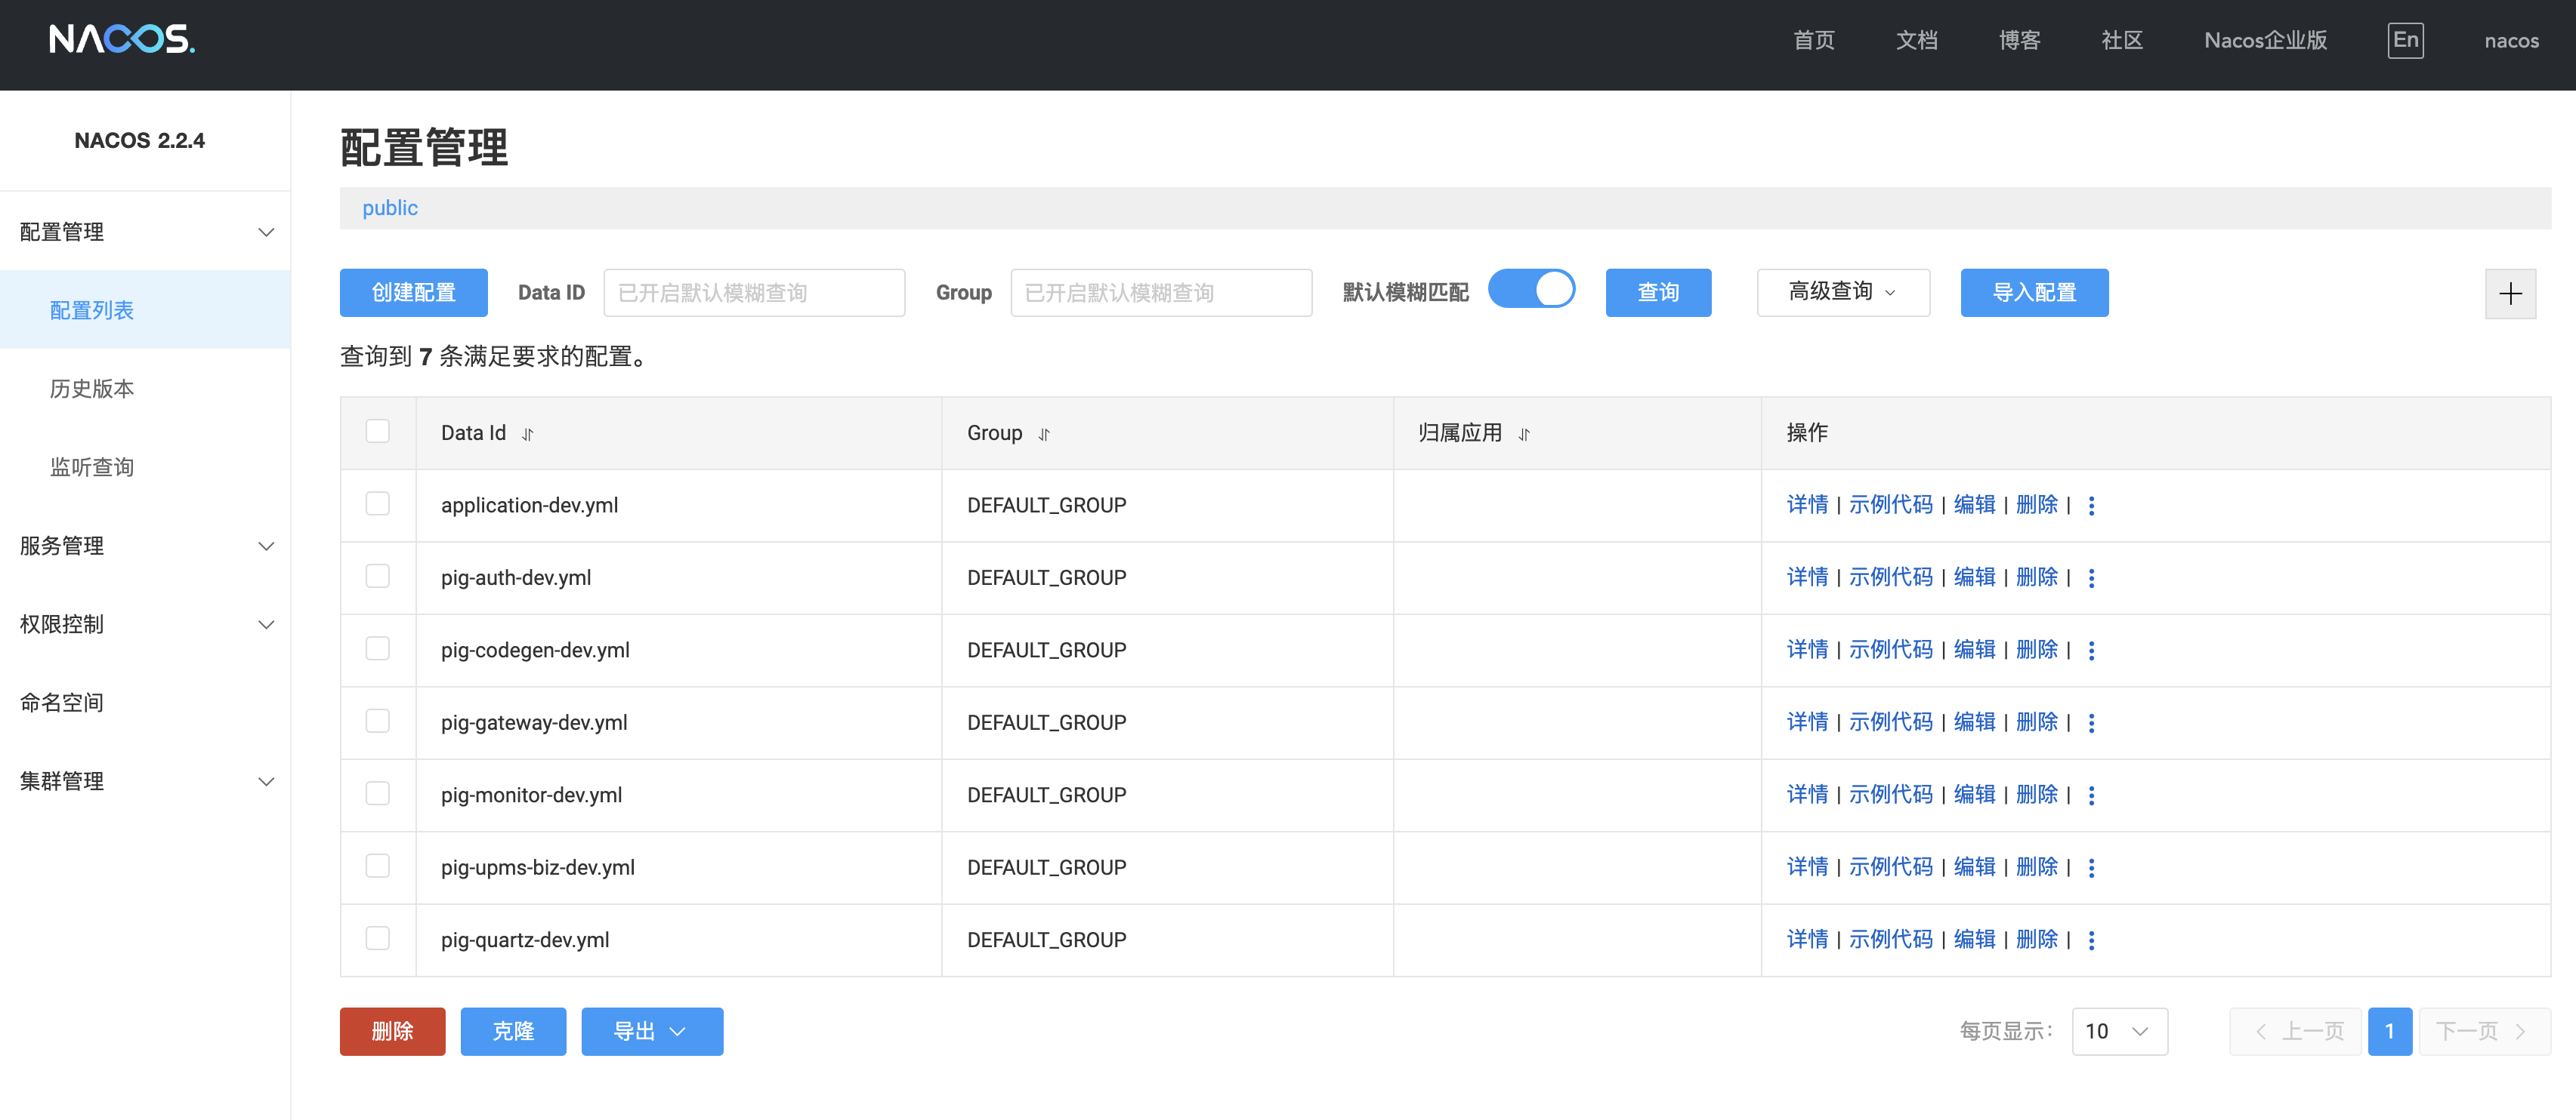
Task: Open 示例代码 for pig-quartz-dev.yml
Action: (x=1890, y=940)
